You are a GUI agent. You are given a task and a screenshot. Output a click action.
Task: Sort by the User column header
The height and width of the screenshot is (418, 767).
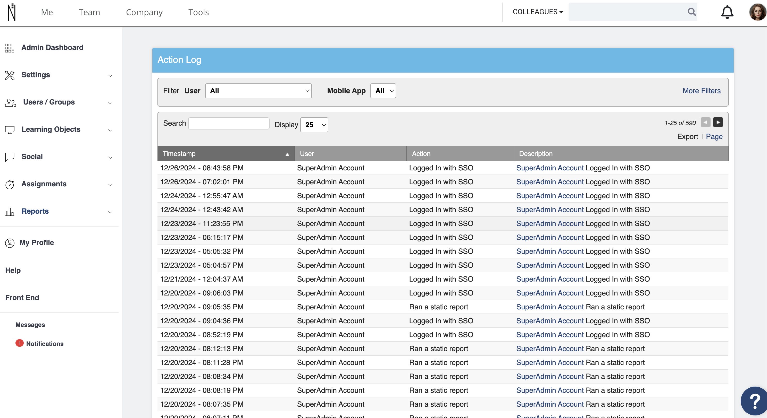(x=351, y=154)
